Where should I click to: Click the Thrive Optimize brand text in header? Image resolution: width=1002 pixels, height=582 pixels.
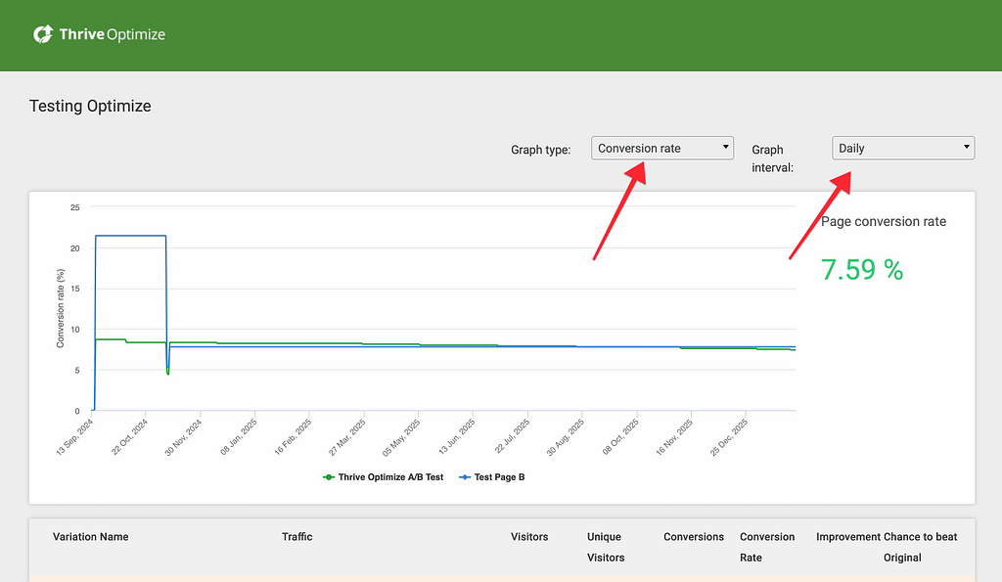pyautogui.click(x=112, y=34)
